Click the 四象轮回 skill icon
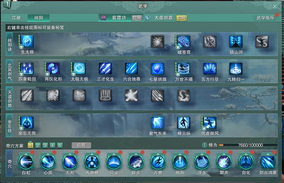 pos(27,69)
